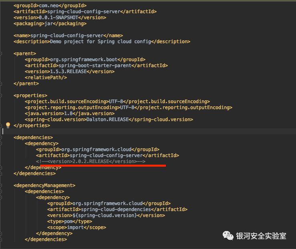Viewport: 296px width, 249px height.
Task: Click the scope import line
Action: click(x=77, y=227)
